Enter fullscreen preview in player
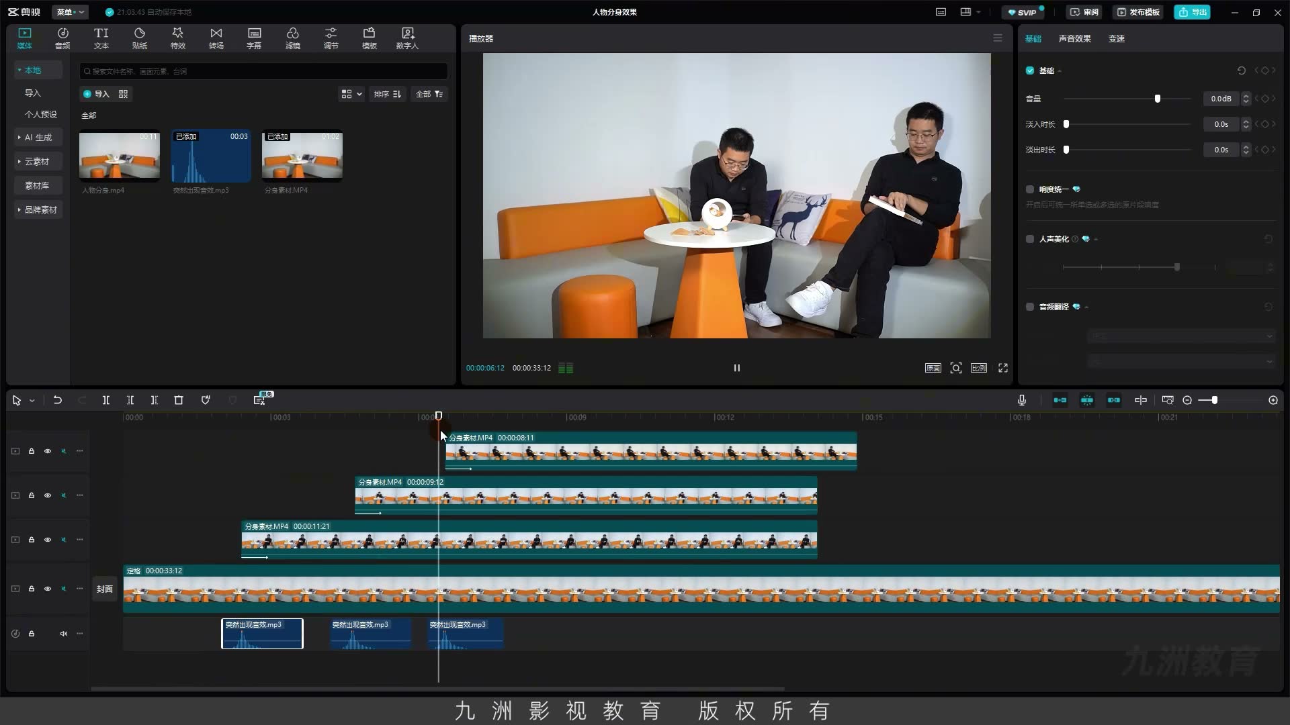 (x=1003, y=368)
